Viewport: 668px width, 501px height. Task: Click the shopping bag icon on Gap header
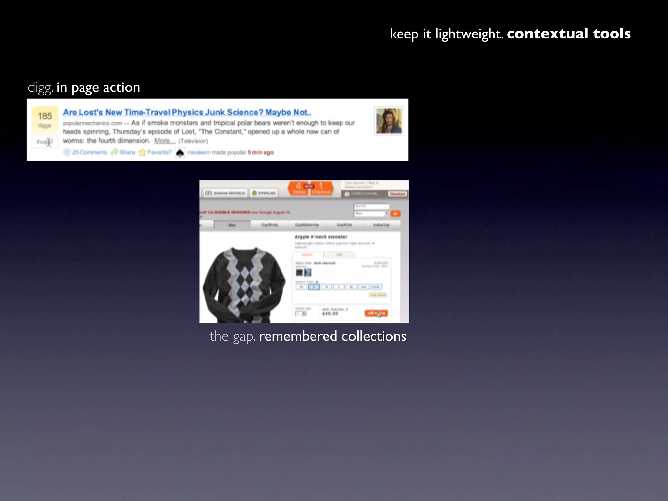click(347, 194)
